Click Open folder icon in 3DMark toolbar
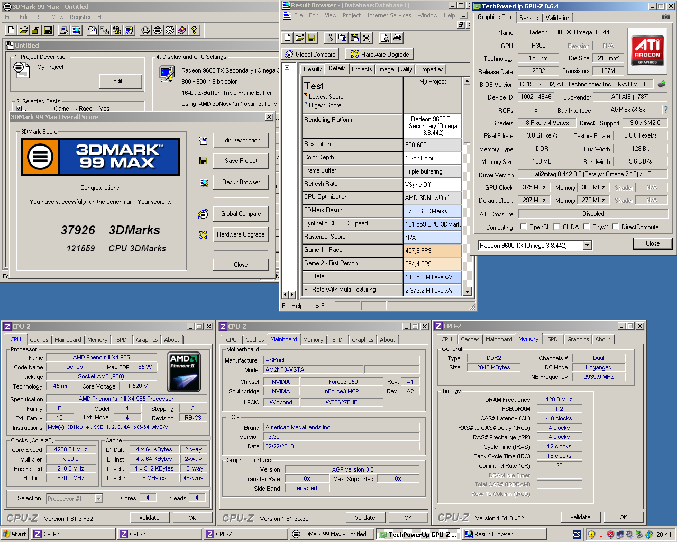The width and height of the screenshot is (677, 542). coord(24,30)
